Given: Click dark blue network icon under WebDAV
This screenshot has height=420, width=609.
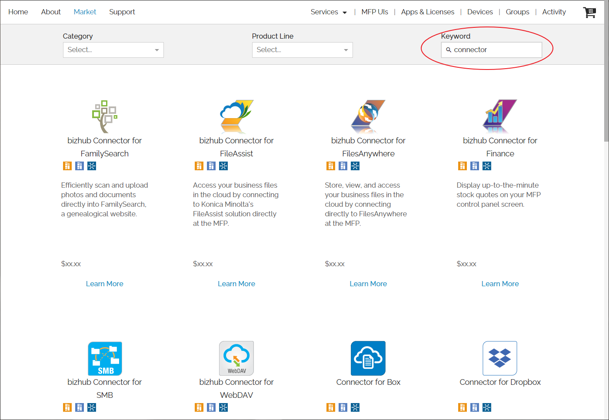Looking at the screenshot, I should tap(223, 407).
